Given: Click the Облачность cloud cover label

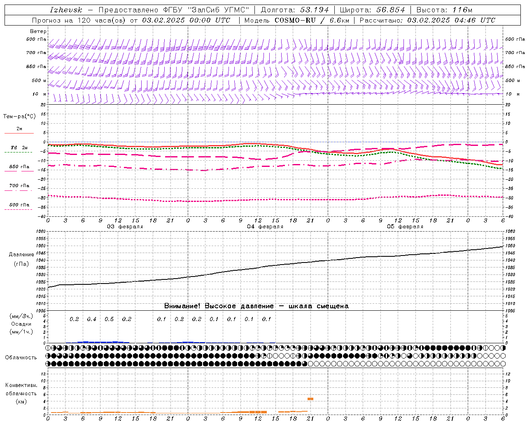Looking at the screenshot, I should coord(21,358).
